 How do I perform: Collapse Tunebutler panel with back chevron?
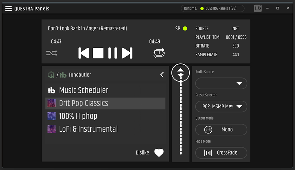(x=162, y=75)
